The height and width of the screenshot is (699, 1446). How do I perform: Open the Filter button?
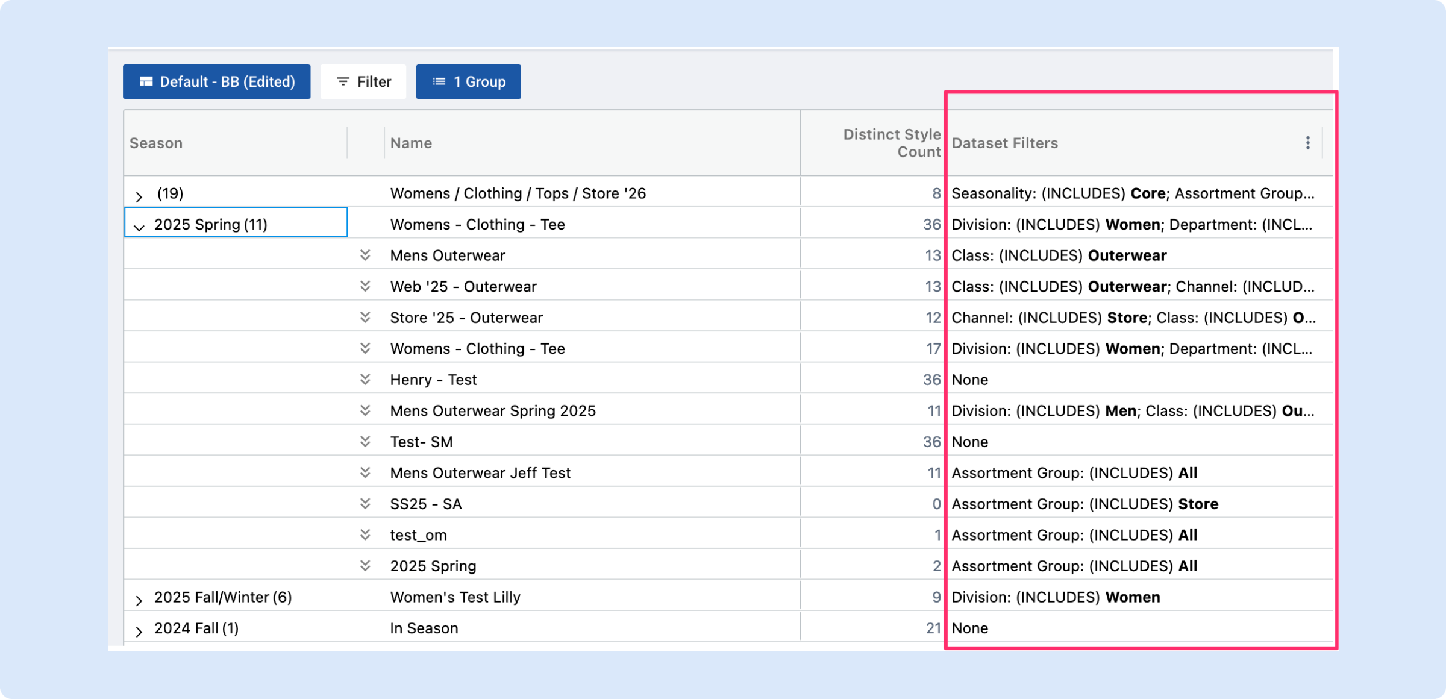[x=363, y=82]
